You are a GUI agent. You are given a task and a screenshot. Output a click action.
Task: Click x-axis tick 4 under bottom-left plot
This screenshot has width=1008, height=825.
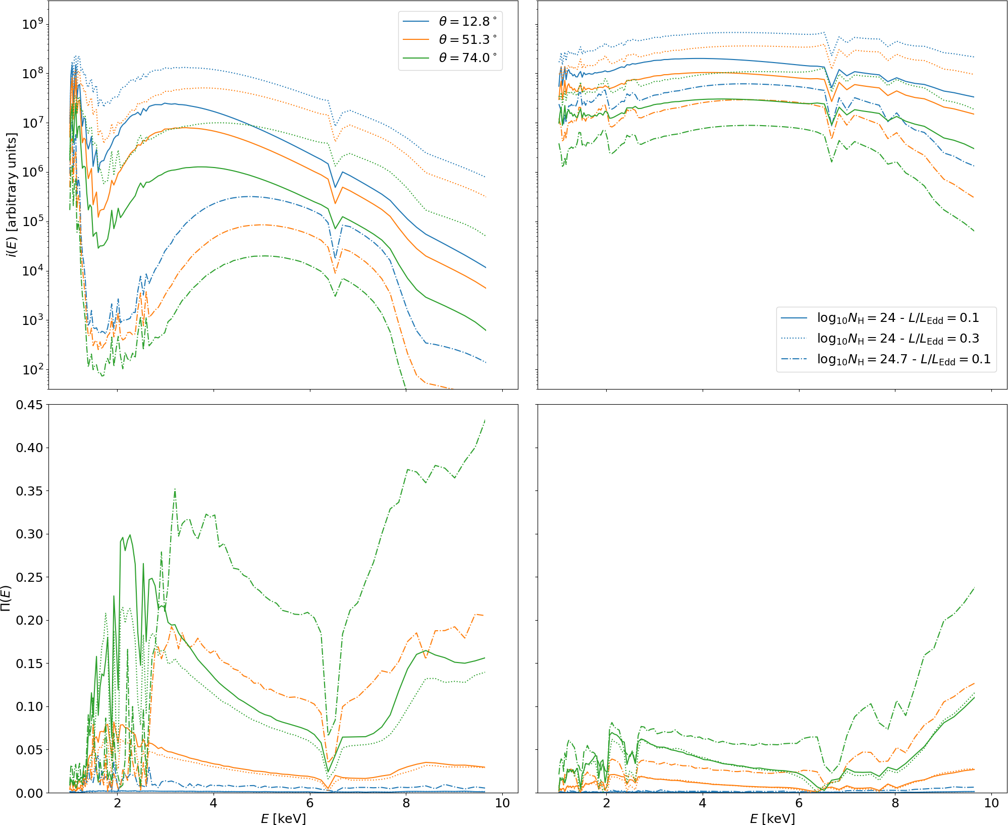(x=214, y=803)
